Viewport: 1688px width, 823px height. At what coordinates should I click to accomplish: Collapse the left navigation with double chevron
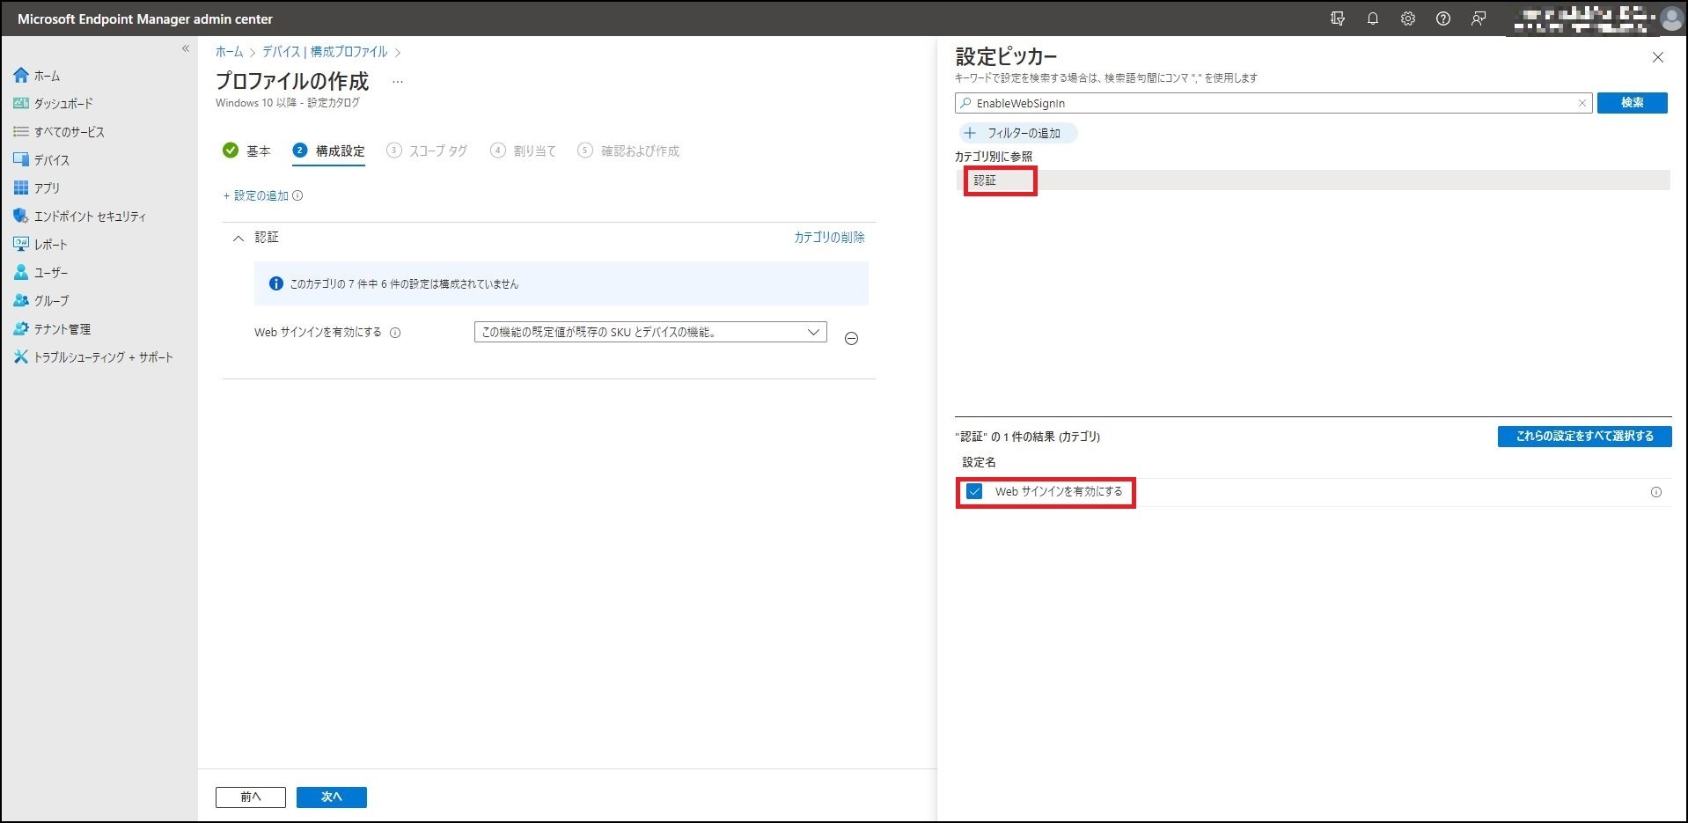click(x=186, y=48)
